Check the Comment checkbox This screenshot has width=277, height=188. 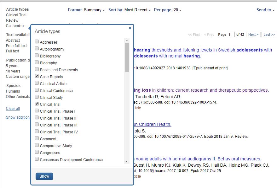37,138
